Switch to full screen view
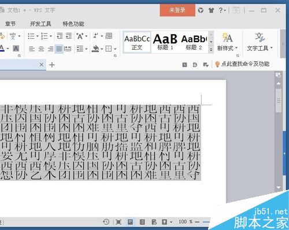The width and height of the screenshot is (289, 230). click(x=118, y=222)
